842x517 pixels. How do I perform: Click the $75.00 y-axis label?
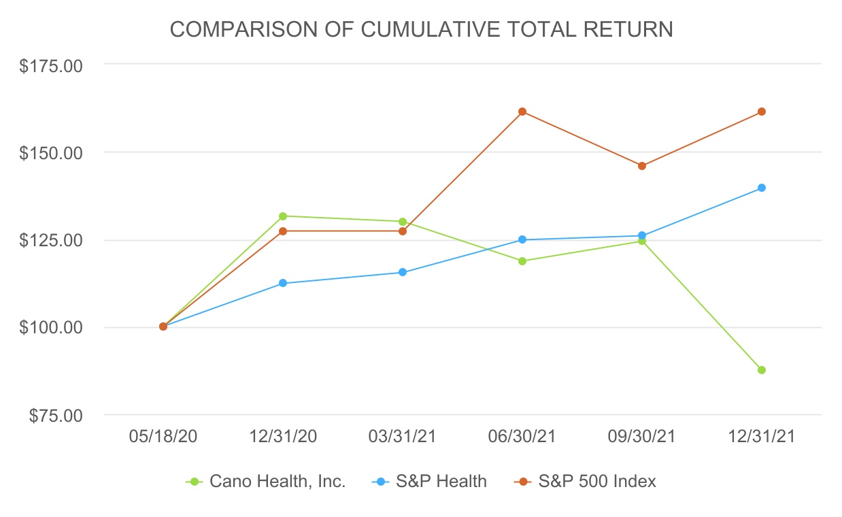coord(54,415)
